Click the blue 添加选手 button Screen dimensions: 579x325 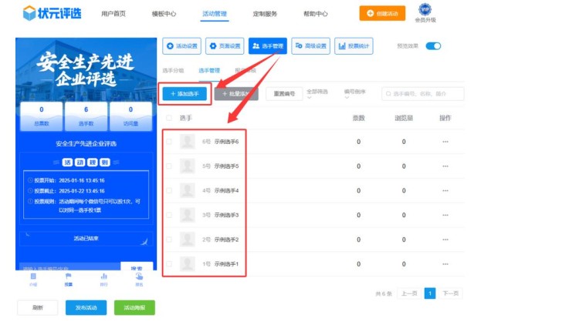[185, 93]
